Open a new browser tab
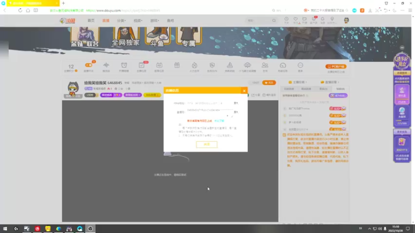 point(63,3)
